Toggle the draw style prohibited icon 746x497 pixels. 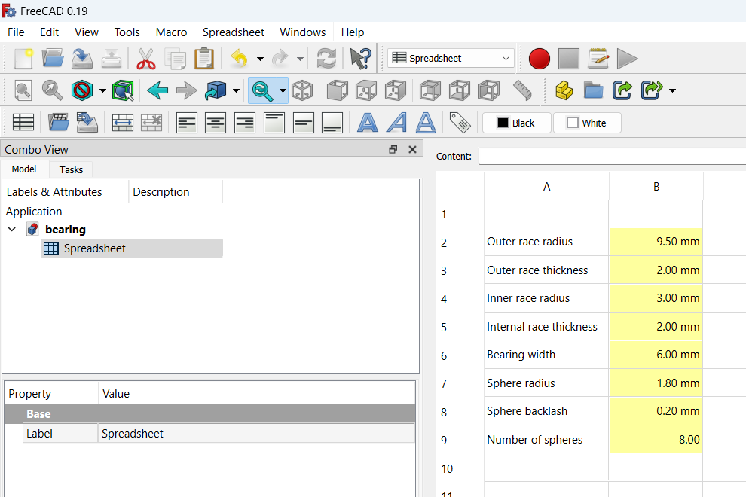(82, 90)
